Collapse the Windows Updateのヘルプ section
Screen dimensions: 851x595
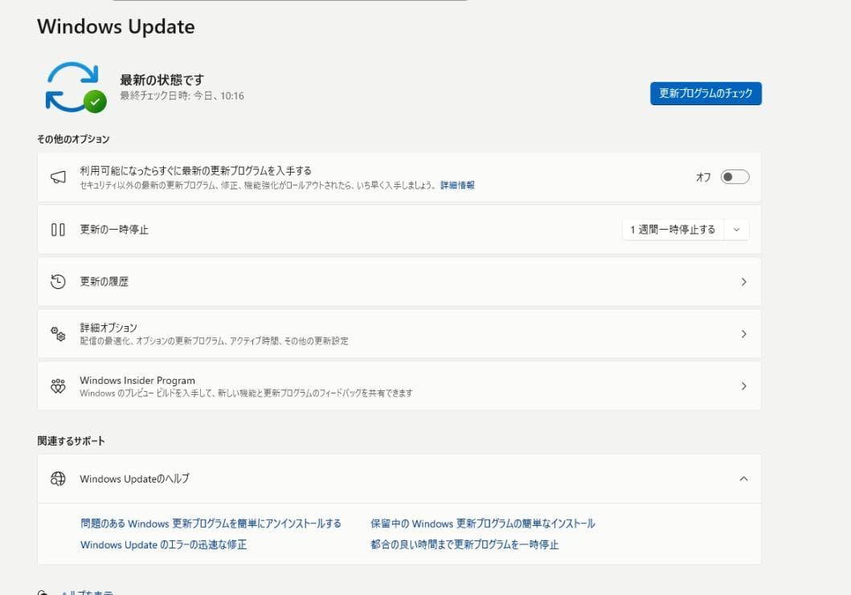click(x=743, y=479)
